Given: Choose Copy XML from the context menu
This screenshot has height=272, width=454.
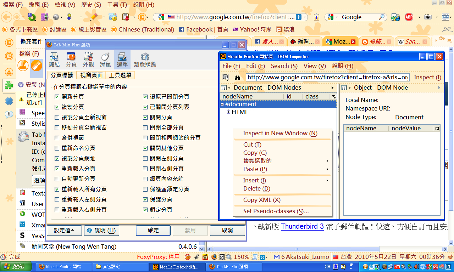Looking at the screenshot, I should click(262, 200).
